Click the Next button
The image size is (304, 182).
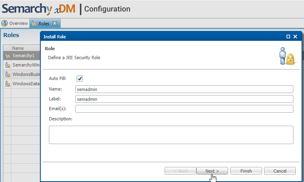click(212, 171)
